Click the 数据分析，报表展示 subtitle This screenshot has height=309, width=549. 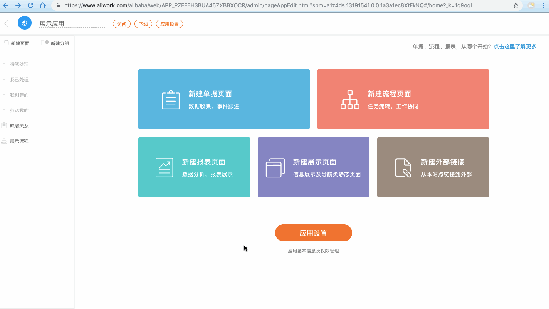pos(208,174)
